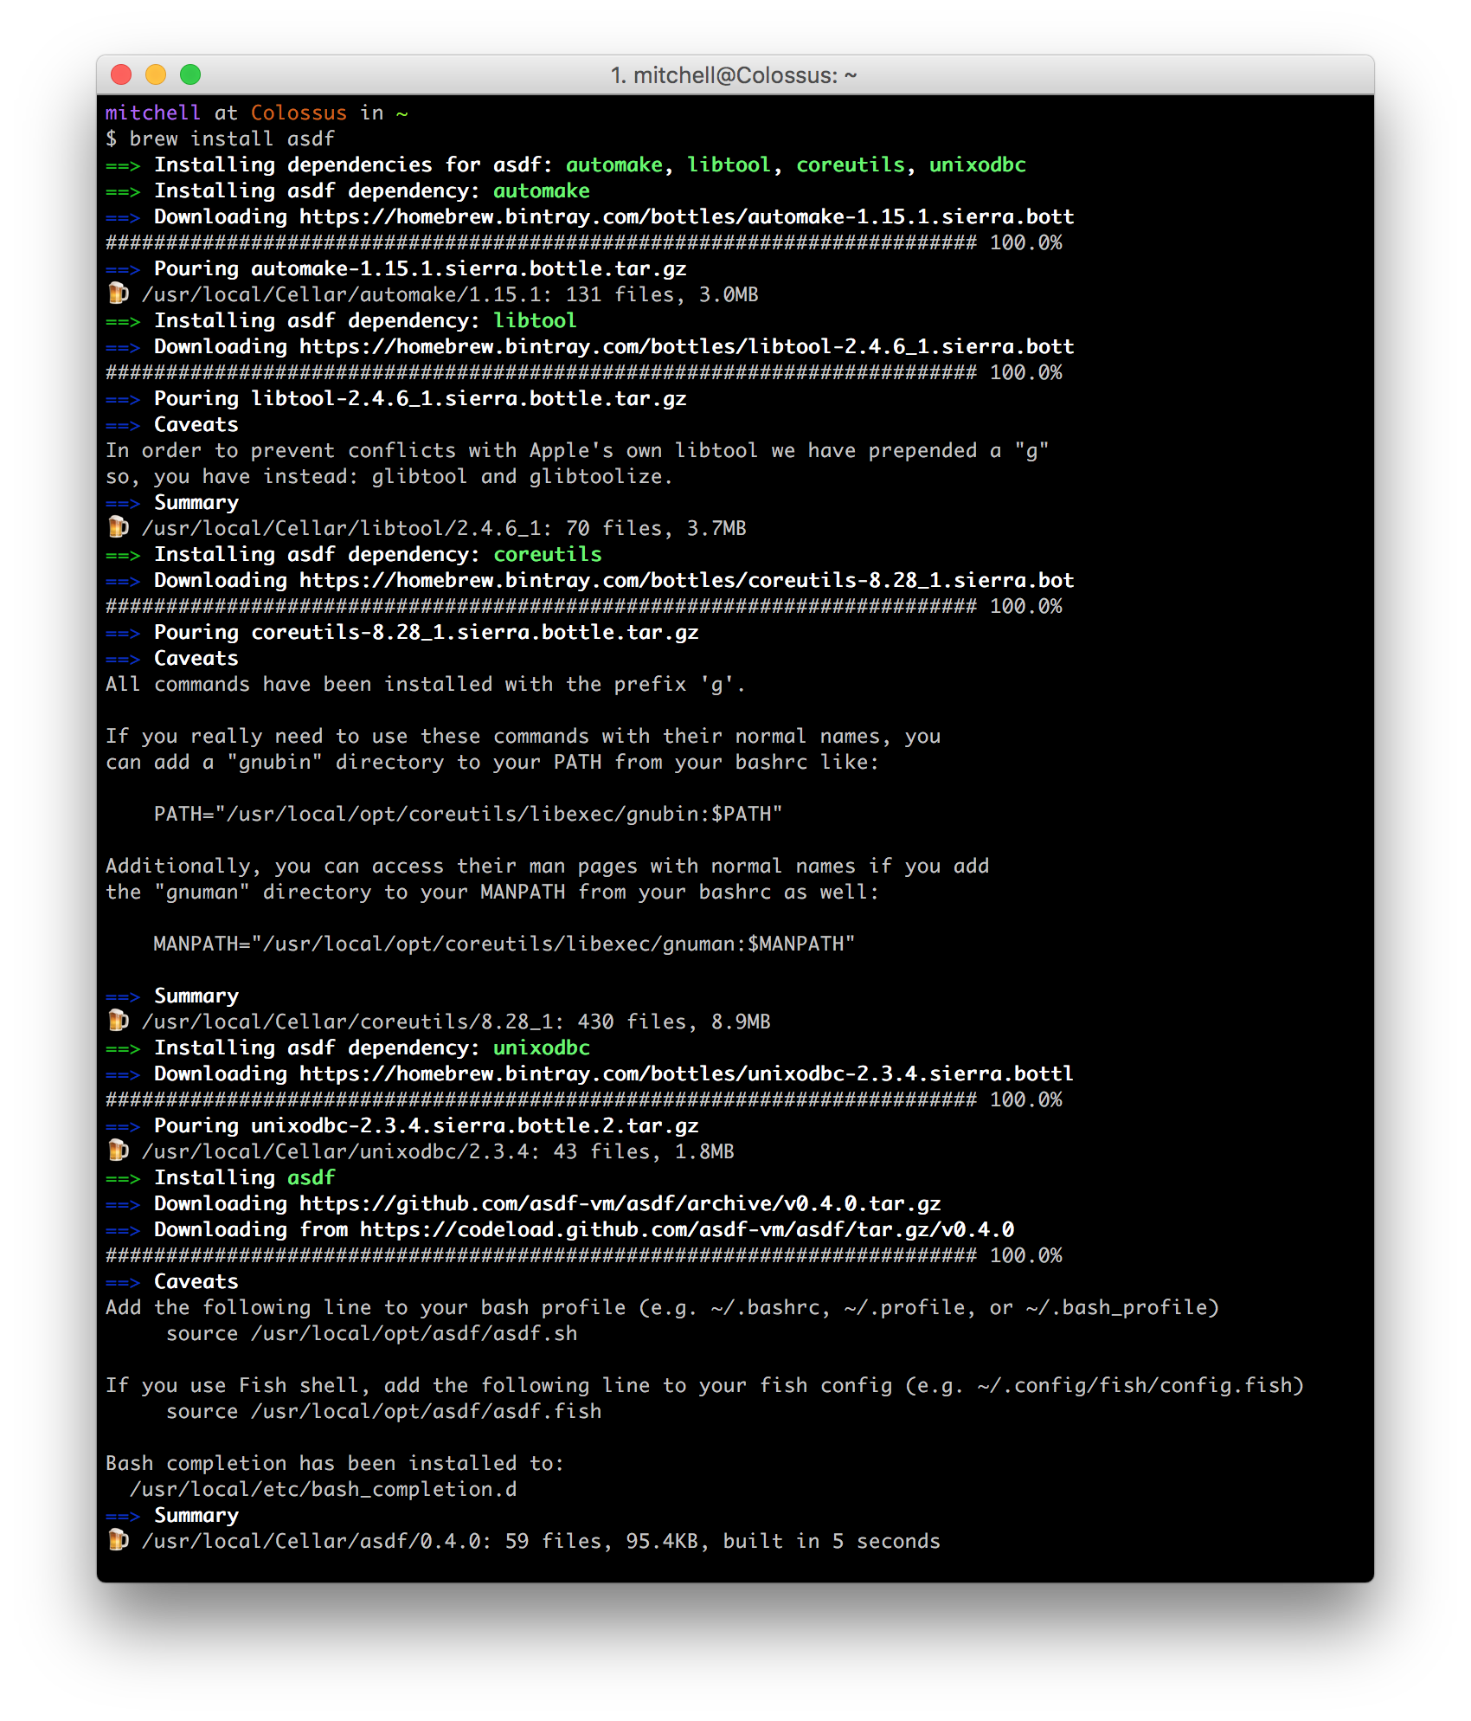Click the unixodbc bintray download URL
The image size is (1471, 1721).
(x=687, y=1073)
